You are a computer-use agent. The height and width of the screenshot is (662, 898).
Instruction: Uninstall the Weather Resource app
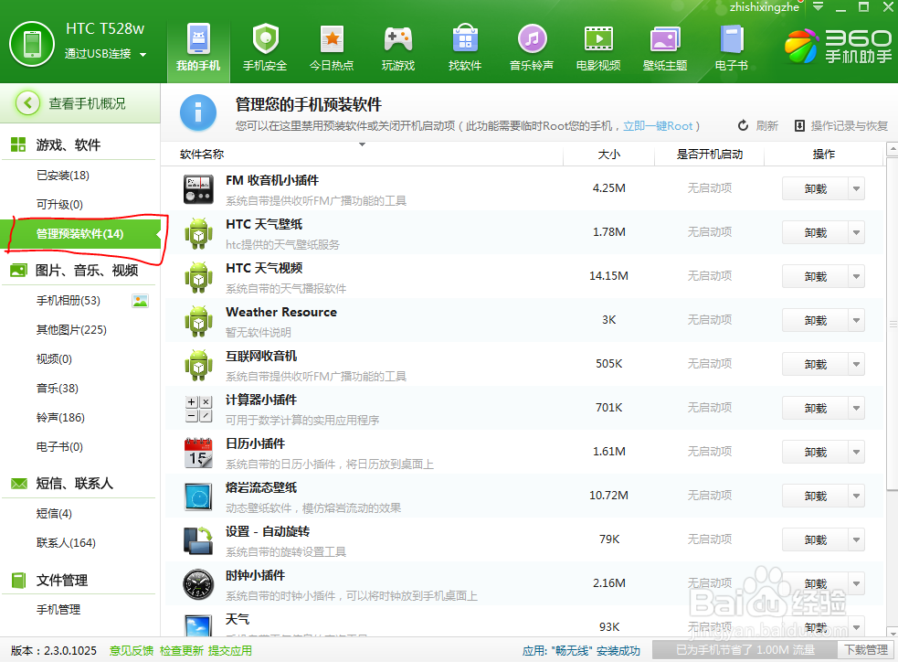(x=817, y=319)
